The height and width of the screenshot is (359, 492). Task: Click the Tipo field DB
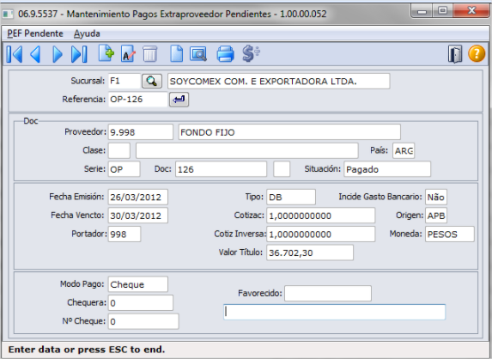pyautogui.click(x=291, y=197)
